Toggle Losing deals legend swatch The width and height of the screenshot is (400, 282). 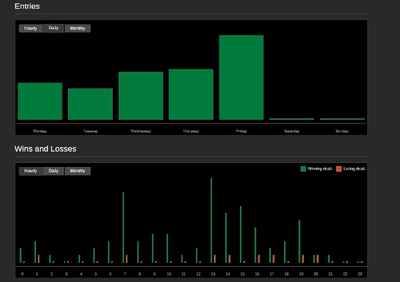point(339,169)
